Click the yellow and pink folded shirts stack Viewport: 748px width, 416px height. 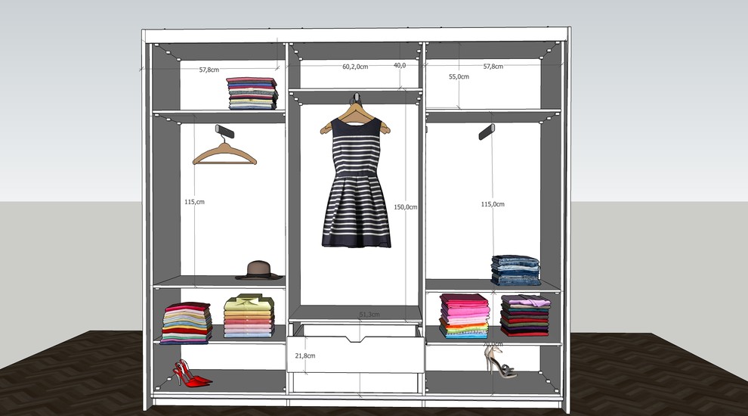(247, 316)
